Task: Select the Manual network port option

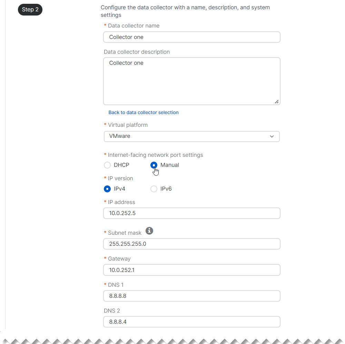Action: pyautogui.click(x=154, y=165)
